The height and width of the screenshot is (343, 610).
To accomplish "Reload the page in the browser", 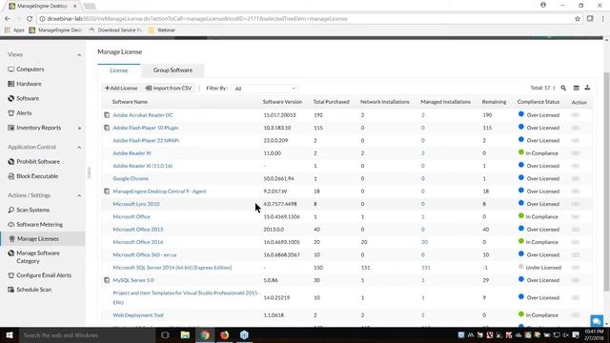I will [30, 19].
